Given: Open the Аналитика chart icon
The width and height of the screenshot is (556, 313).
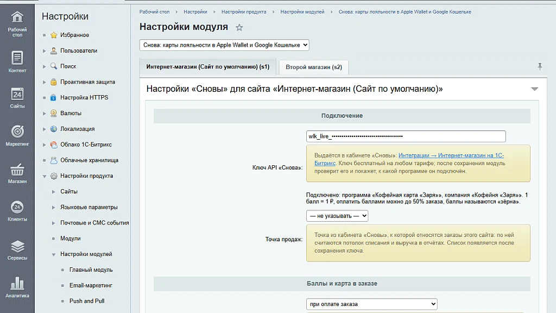Looking at the screenshot, I should coord(17,284).
